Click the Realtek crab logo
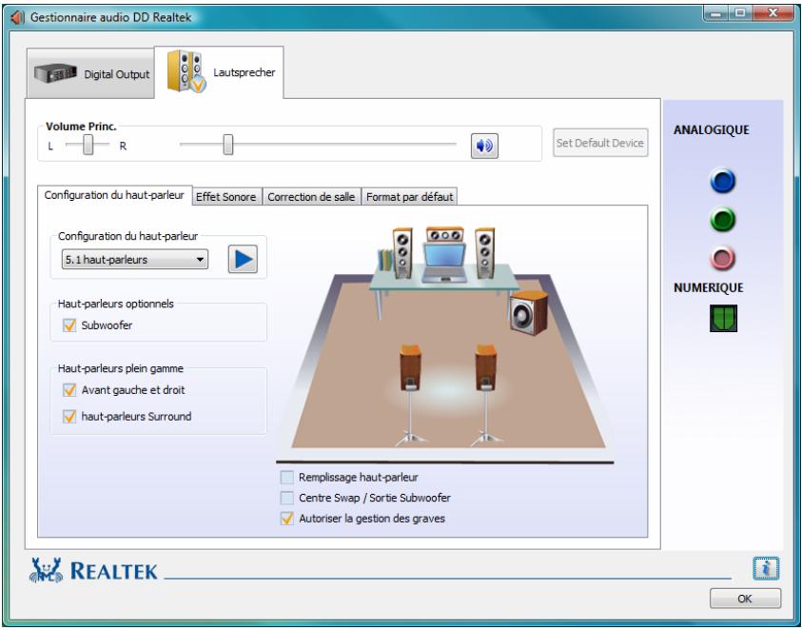Viewport: 802px width, 630px height. point(46,570)
